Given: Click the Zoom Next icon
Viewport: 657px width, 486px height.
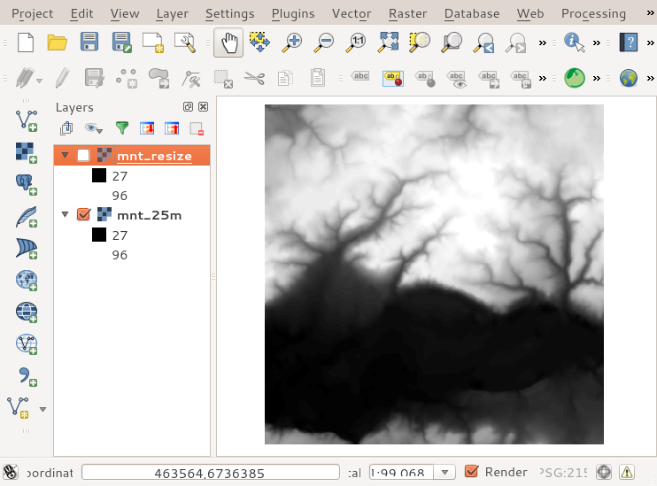Looking at the screenshot, I should click(x=515, y=42).
